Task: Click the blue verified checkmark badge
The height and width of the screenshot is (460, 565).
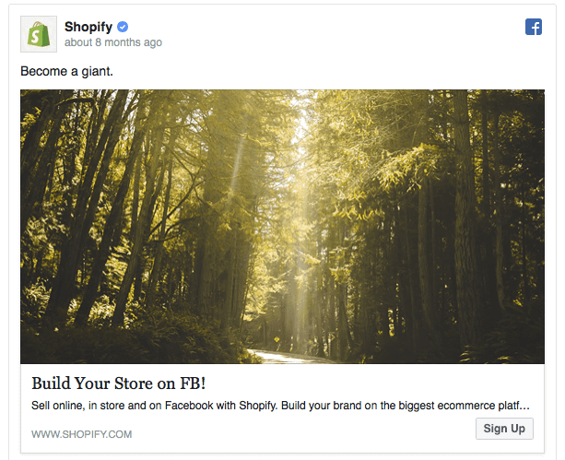Action: [123, 27]
